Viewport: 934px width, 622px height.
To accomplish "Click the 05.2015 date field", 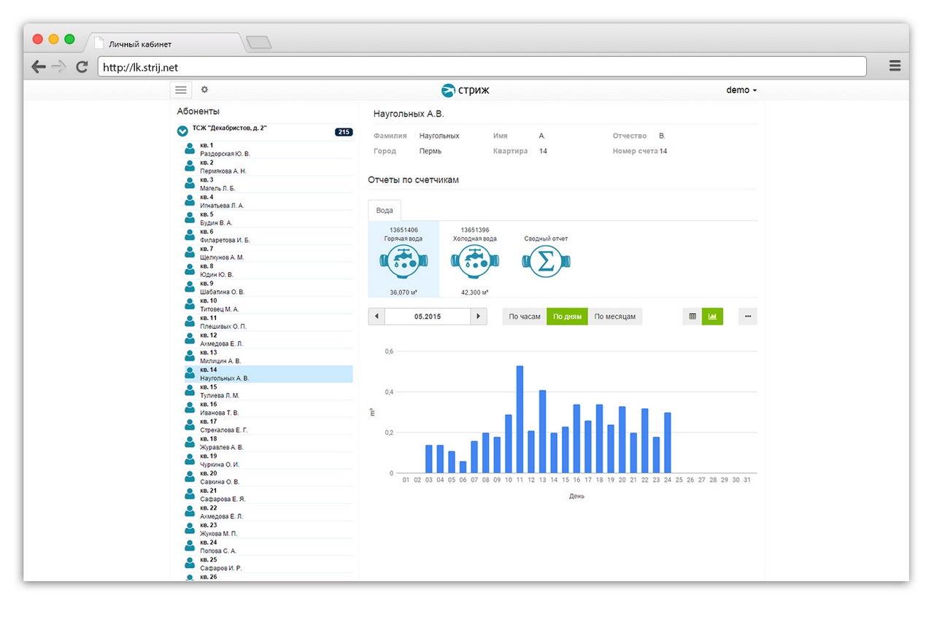I will tap(428, 316).
